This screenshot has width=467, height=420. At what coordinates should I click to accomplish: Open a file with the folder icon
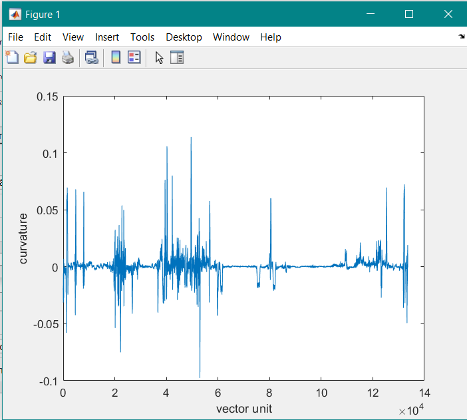31,57
